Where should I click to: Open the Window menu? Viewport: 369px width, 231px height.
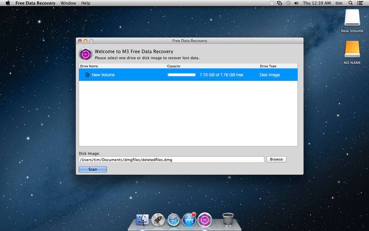68,3
